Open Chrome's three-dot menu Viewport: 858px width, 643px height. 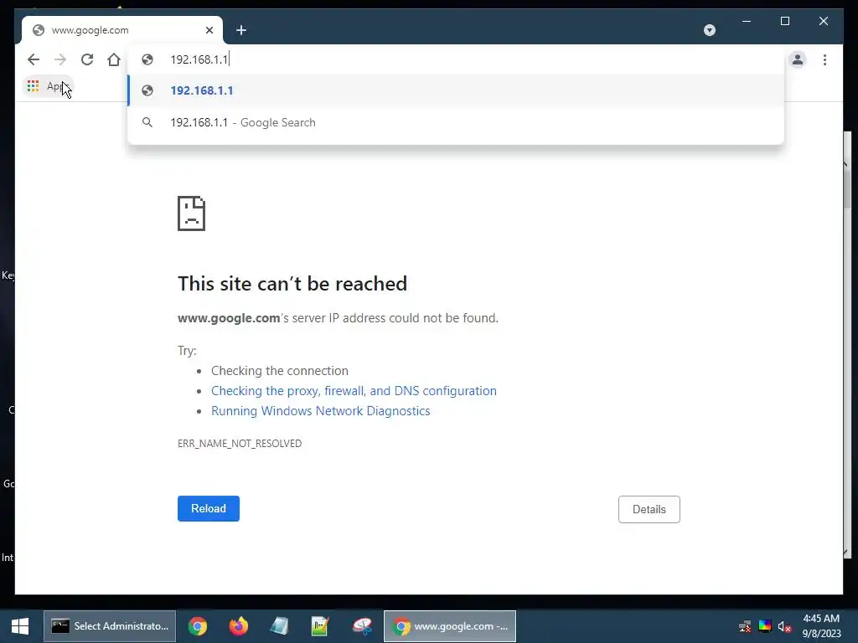824,59
